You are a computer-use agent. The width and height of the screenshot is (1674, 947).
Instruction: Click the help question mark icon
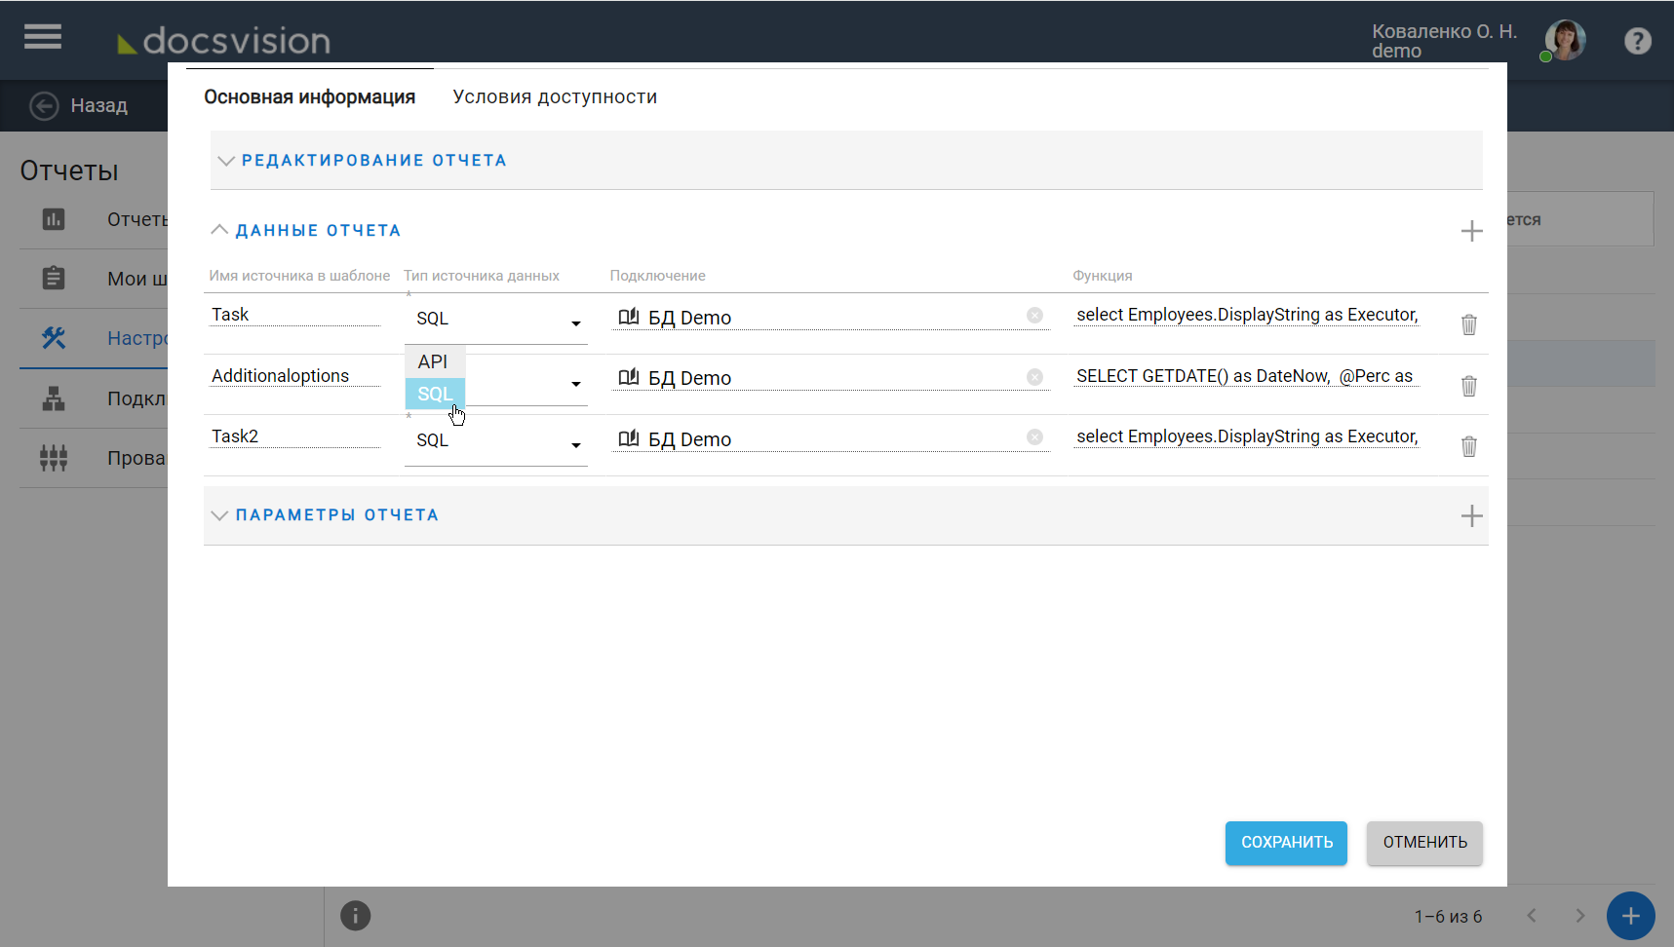click(1637, 41)
